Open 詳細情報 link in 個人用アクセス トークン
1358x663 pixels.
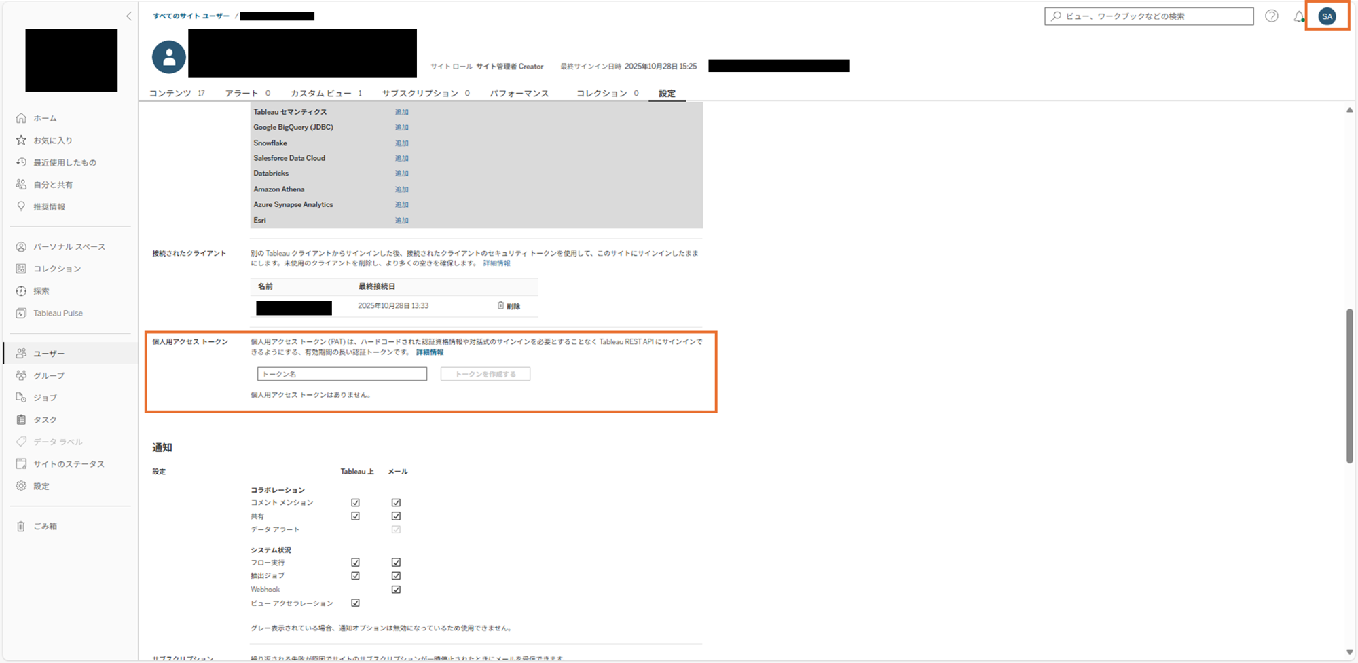pyautogui.click(x=430, y=352)
